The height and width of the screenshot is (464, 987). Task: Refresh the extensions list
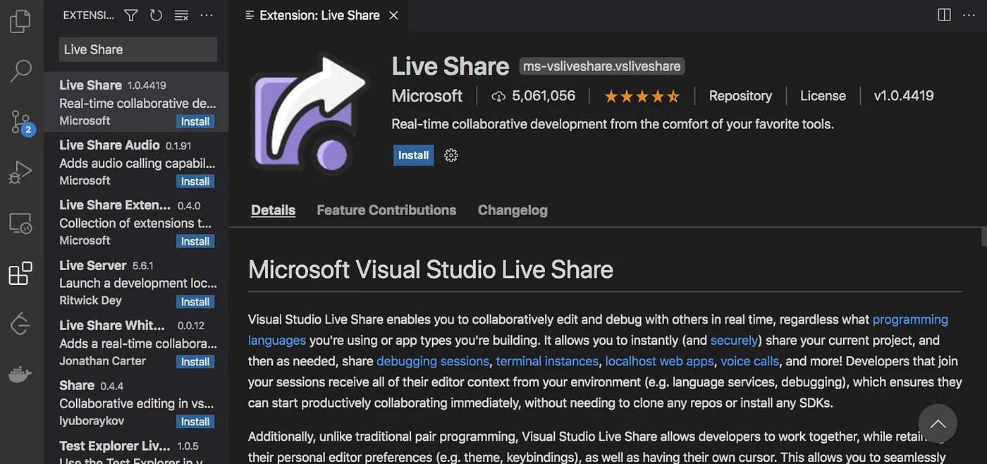(x=156, y=15)
